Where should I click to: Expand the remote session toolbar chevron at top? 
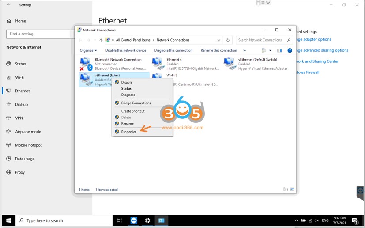(268, 3)
